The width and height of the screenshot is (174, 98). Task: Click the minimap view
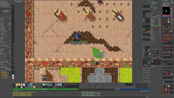[x=166, y=11]
